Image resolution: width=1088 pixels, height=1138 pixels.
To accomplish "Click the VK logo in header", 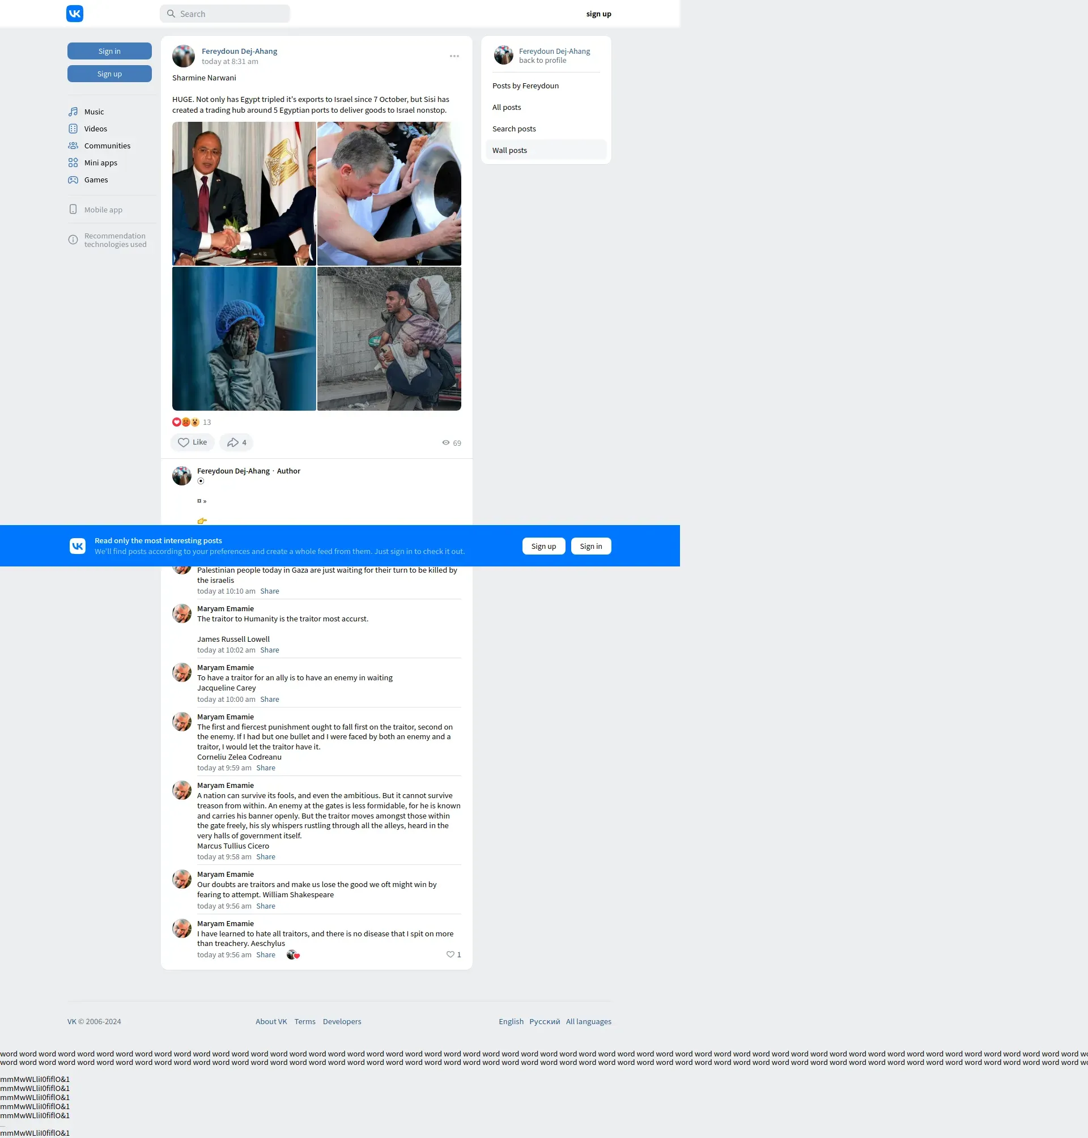I will click(x=75, y=14).
